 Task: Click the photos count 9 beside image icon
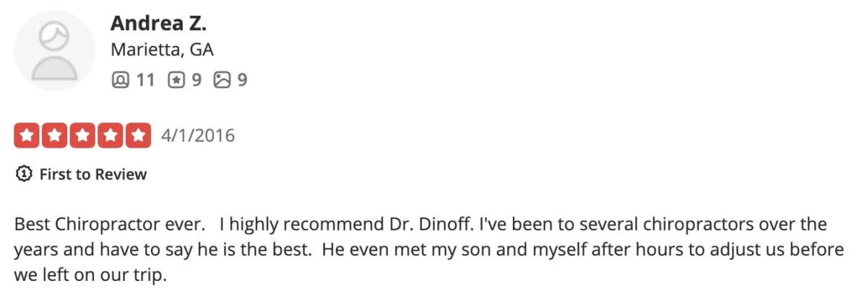[242, 80]
